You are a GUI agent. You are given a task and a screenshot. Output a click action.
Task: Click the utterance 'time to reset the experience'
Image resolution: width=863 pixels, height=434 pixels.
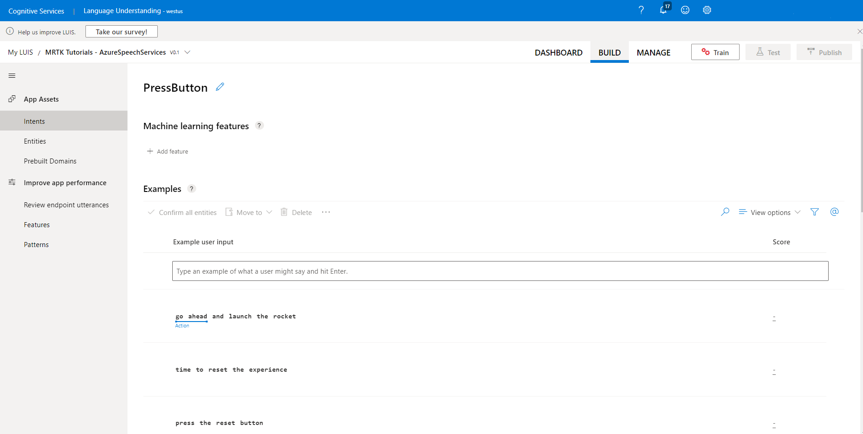[x=231, y=369]
